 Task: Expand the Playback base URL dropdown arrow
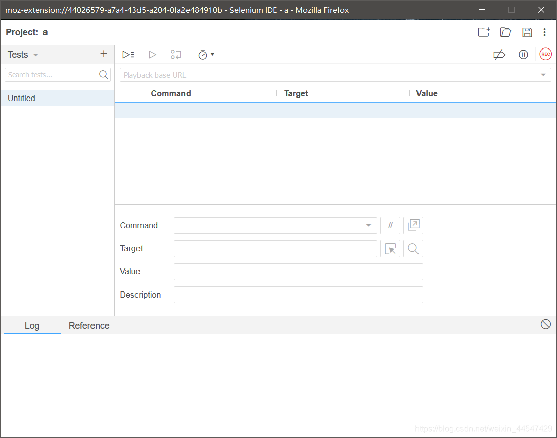point(543,75)
